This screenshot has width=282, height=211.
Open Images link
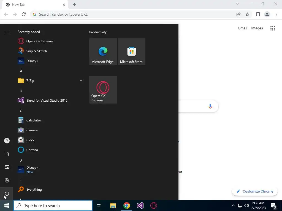pyautogui.click(x=257, y=28)
